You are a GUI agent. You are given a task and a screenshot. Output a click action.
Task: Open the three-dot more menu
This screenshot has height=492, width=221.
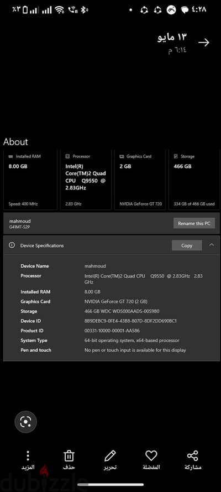[28, 455]
